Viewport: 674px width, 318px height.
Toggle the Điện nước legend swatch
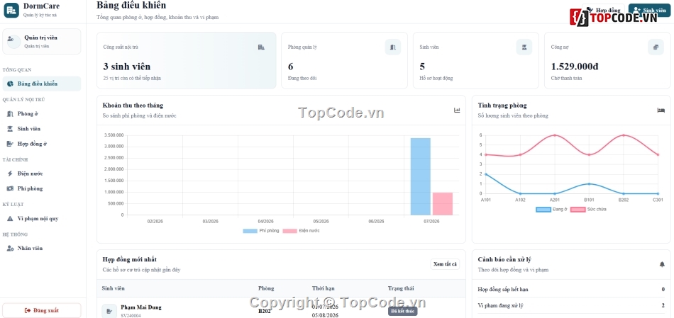point(289,231)
